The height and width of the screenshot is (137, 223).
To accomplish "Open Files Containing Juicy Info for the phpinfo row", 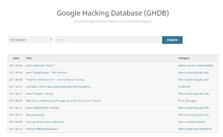I will point(194,73).
